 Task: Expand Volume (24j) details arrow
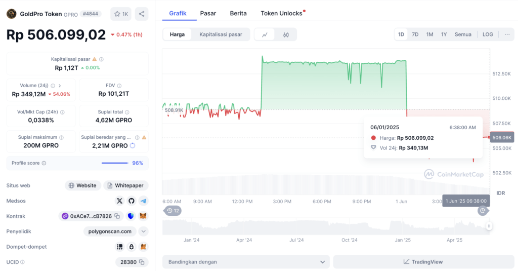[60, 86]
